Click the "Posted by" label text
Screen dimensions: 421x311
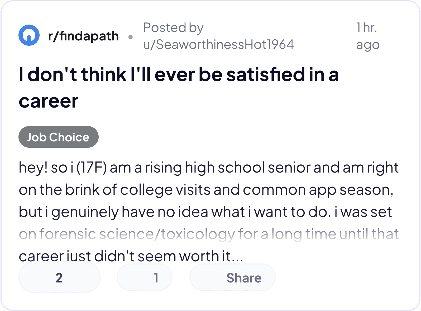tap(173, 27)
